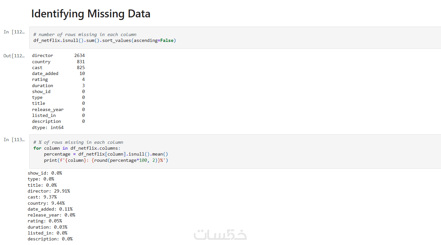
Task: Click the print f-string code line
Action: coord(106,160)
